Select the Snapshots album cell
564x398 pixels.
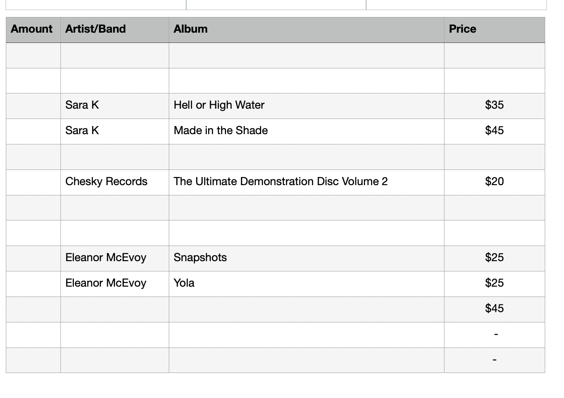(x=307, y=258)
